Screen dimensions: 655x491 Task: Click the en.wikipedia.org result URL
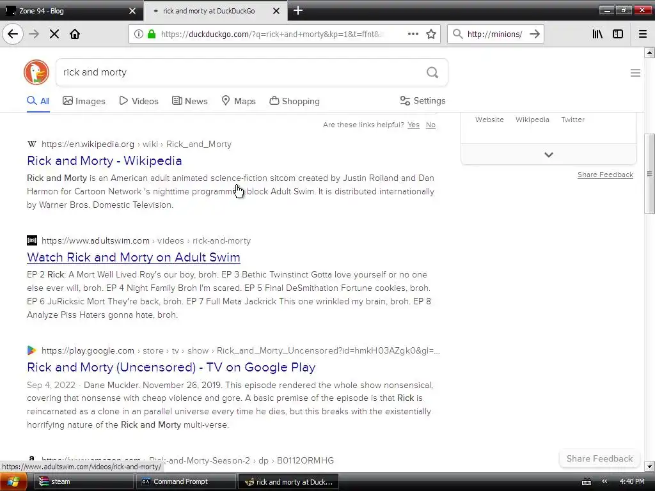pos(137,144)
